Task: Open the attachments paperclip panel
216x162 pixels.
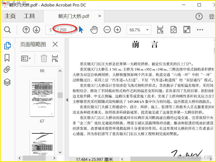Action: pyautogui.click(x=7, y=69)
